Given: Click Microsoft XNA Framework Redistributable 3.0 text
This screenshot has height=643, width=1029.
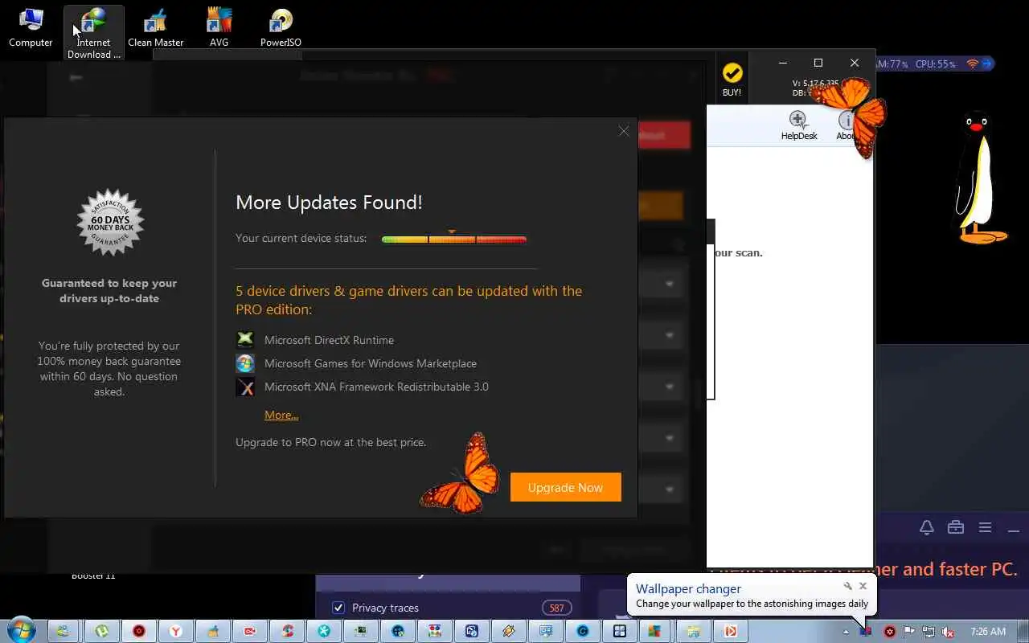Looking at the screenshot, I should tap(376, 387).
